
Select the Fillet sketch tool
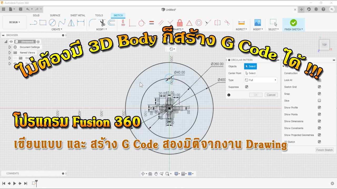92,23
